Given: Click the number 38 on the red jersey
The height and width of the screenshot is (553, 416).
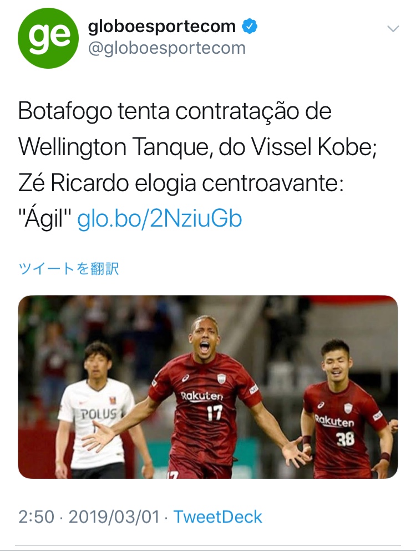Looking at the screenshot, I should click(x=346, y=439).
